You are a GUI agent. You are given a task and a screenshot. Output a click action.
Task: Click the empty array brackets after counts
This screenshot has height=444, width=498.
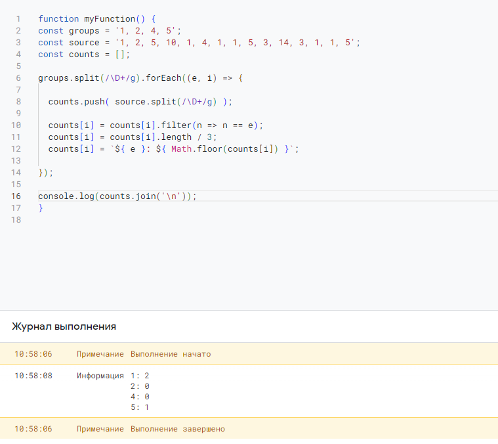point(120,55)
